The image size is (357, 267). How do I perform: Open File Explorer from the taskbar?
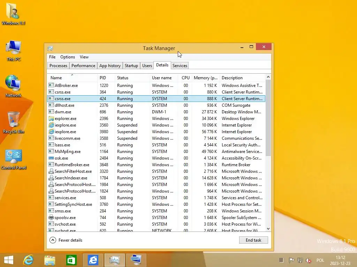click(50, 260)
